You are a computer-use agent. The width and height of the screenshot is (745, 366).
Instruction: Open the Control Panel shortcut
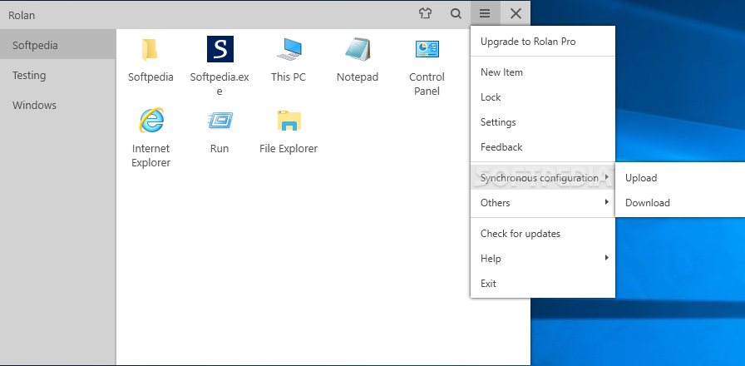pos(427,66)
